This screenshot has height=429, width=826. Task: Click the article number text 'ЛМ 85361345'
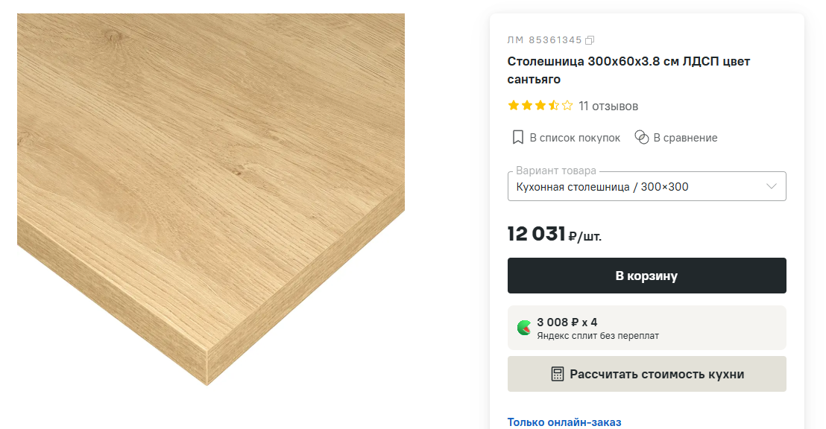[x=544, y=40]
